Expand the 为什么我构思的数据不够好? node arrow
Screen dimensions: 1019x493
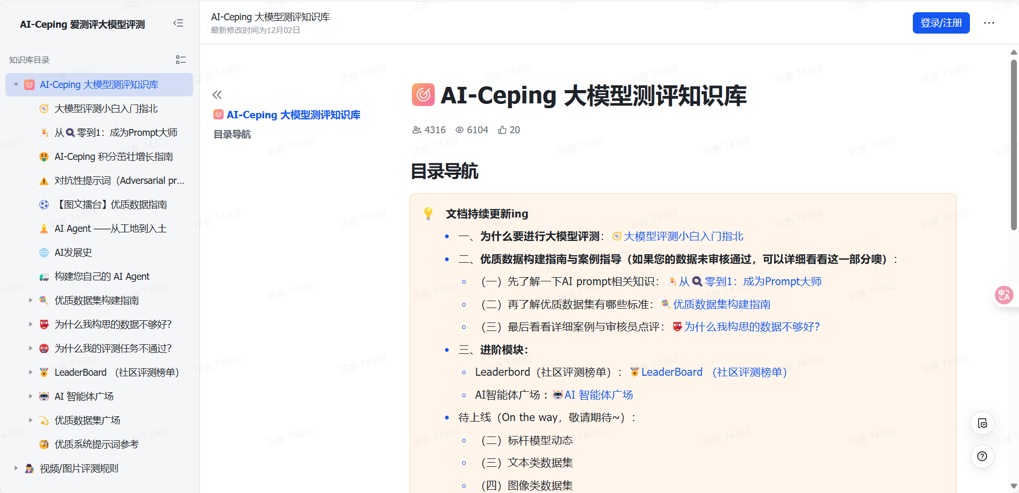[x=30, y=325]
